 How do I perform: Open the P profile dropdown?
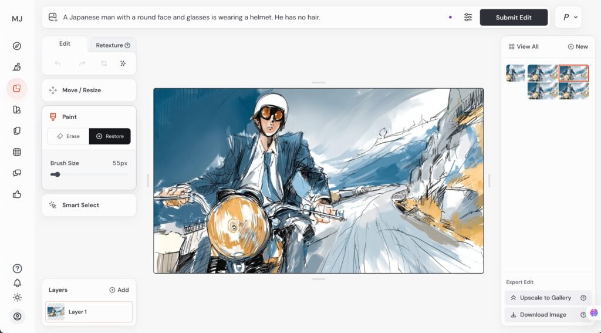pyautogui.click(x=568, y=18)
